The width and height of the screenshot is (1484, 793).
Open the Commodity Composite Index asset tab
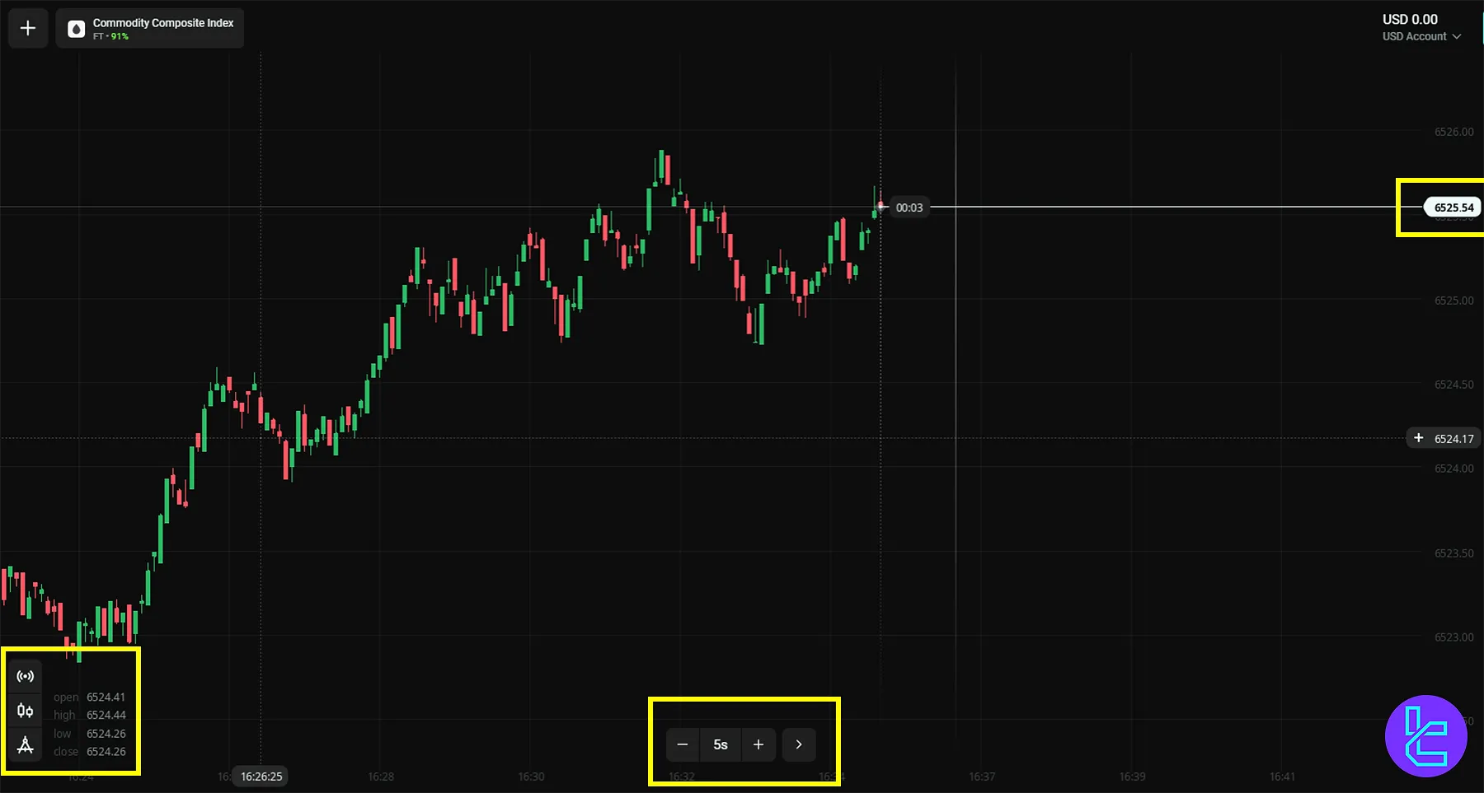pos(150,29)
